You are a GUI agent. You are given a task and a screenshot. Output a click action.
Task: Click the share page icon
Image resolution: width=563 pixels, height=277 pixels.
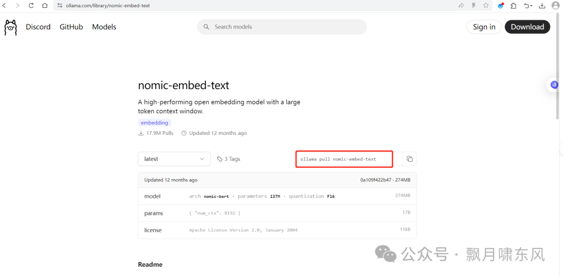(461, 5)
